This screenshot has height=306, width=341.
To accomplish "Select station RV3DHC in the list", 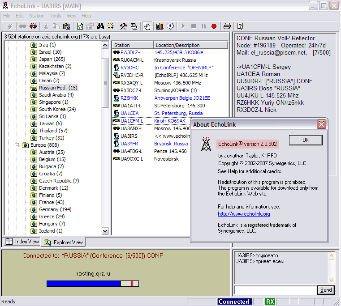I will tap(129, 68).
